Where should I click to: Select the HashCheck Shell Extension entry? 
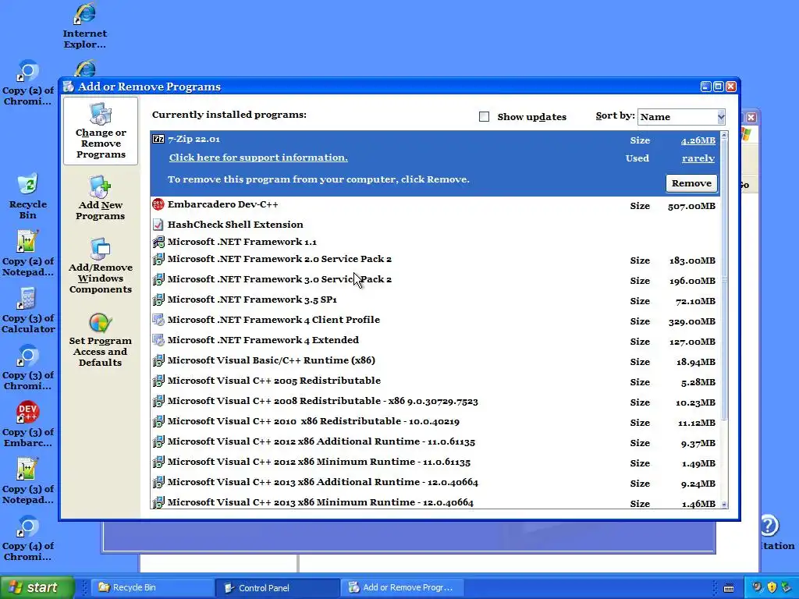(435, 225)
